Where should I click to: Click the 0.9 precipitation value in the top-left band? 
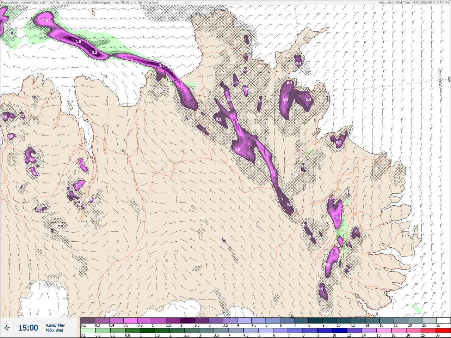(x=45, y=20)
